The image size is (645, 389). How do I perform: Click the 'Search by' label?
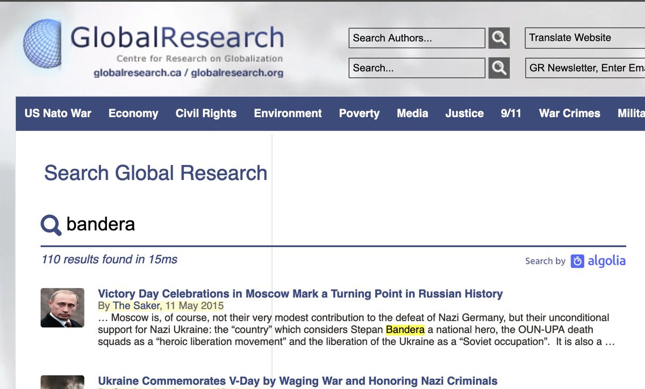point(546,261)
